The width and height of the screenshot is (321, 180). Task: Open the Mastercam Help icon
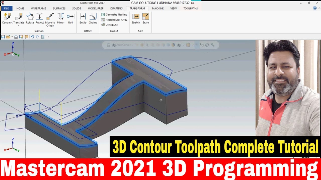pos(315,8)
